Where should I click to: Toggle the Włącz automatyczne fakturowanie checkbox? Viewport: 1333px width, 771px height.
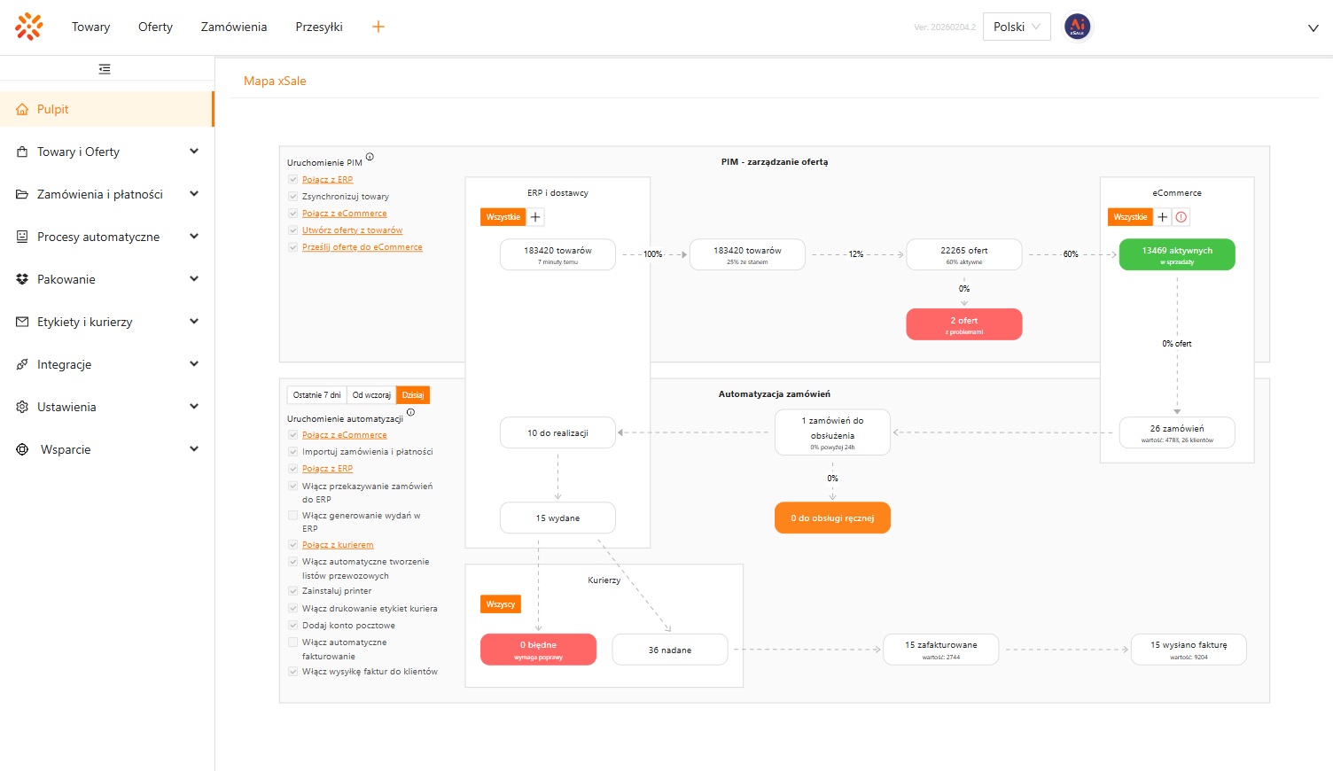click(x=293, y=642)
